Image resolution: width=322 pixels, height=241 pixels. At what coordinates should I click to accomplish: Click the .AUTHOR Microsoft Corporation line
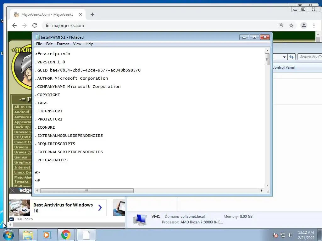pos(71,78)
